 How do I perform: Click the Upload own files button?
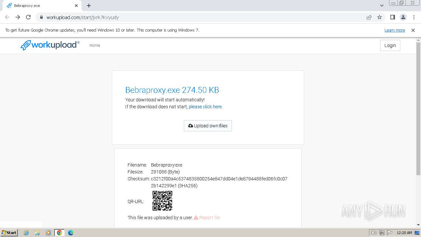(x=208, y=126)
